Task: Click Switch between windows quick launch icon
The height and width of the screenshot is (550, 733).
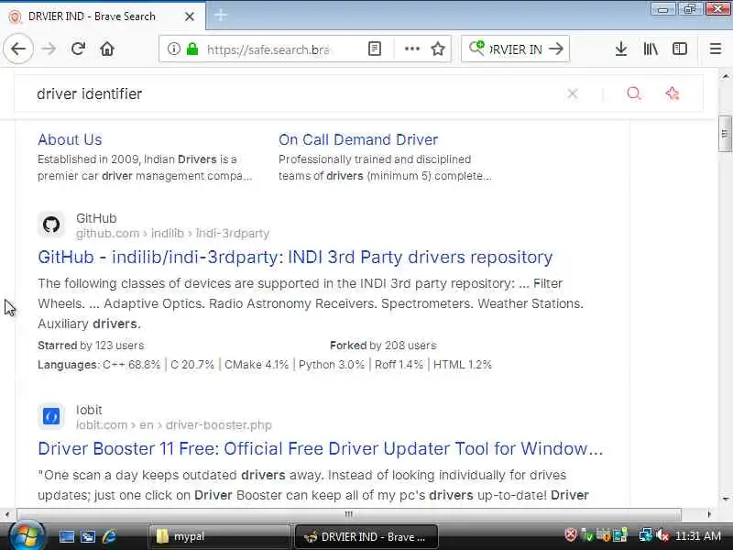Action: pos(88,536)
